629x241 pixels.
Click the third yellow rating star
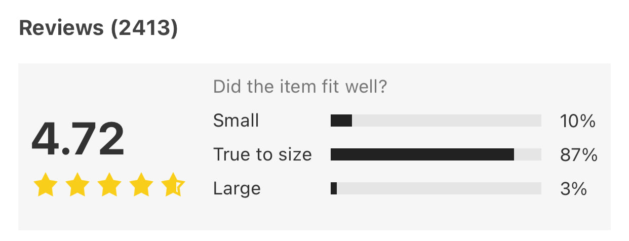(x=109, y=185)
